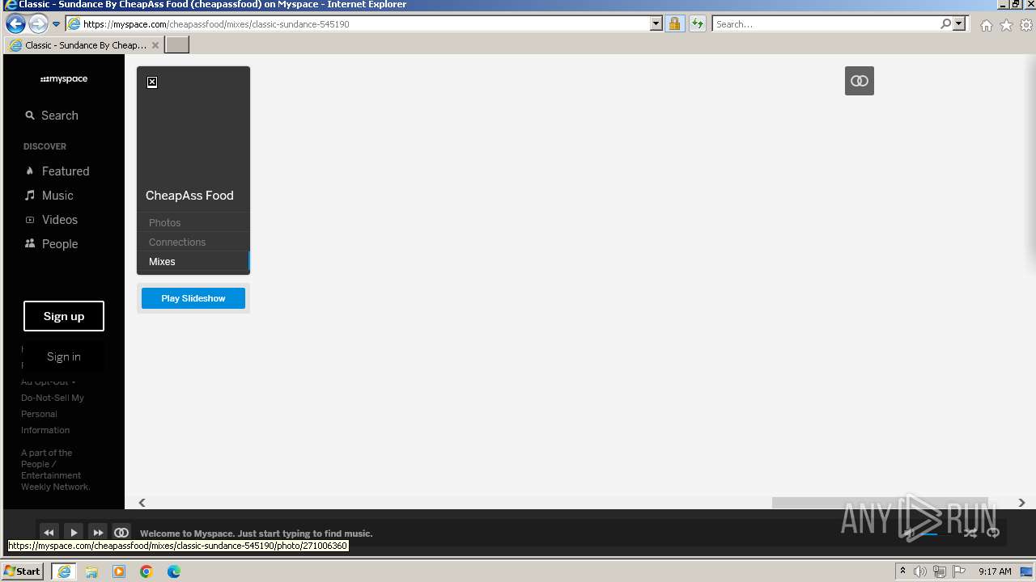This screenshot has height=582, width=1036.
Task: Open a new tab in Internet Explorer
Action: click(177, 45)
